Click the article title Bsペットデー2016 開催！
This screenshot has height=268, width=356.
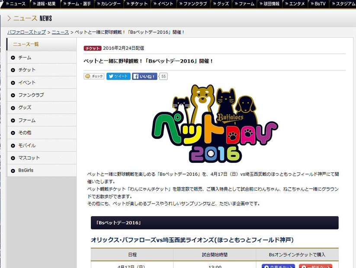click(x=148, y=61)
